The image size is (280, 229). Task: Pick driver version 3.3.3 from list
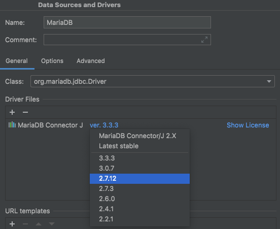pyautogui.click(x=139, y=158)
